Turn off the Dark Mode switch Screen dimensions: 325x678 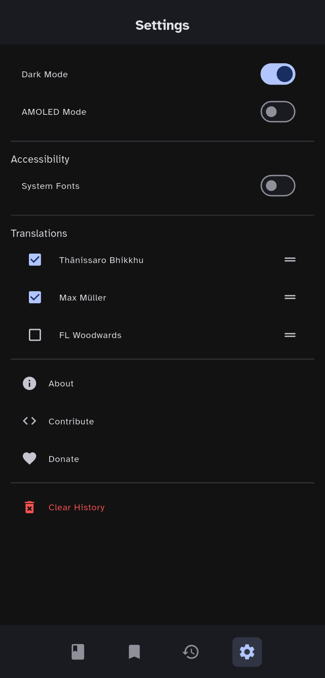pos(278,74)
